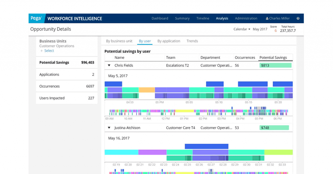Sort by the Occurrences column header
This screenshot has height=174, width=333.
tap(245, 58)
